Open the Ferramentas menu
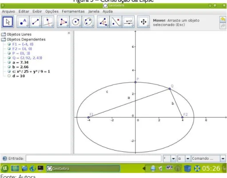227x178 pixels. coord(73,12)
